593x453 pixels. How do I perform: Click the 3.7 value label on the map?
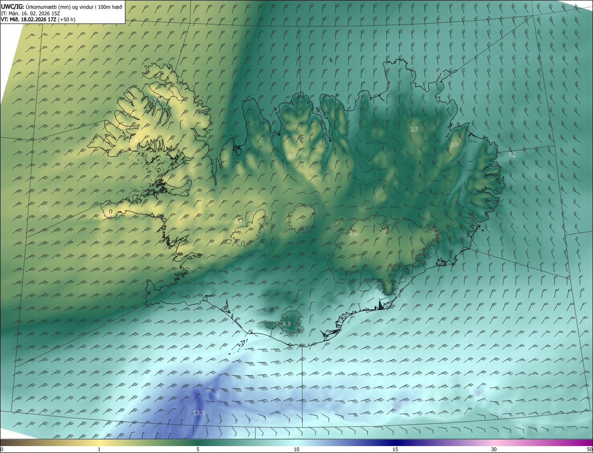(x=414, y=130)
